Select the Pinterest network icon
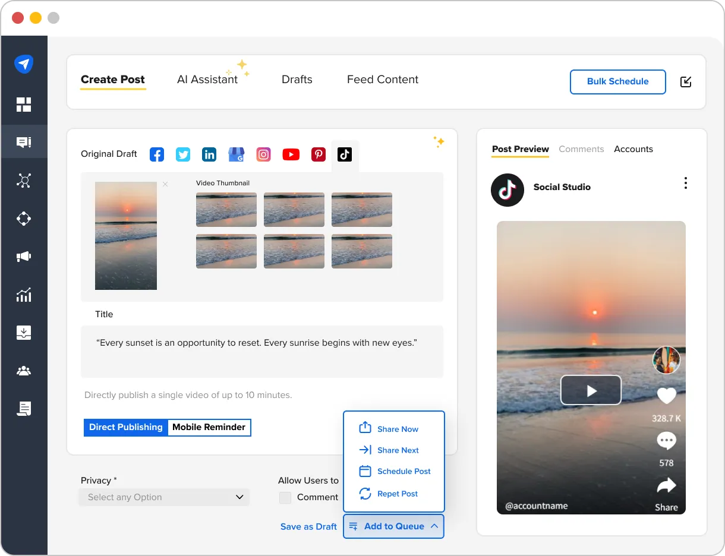Viewport: 725px width, 556px height. point(319,155)
